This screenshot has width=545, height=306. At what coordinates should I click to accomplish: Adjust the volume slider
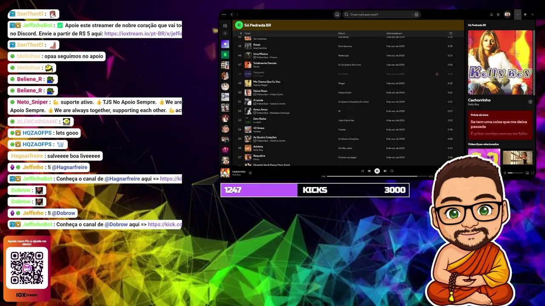(x=516, y=173)
